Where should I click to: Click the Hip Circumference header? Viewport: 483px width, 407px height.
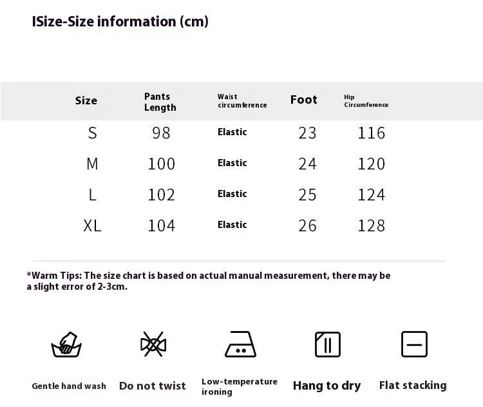pos(366,101)
